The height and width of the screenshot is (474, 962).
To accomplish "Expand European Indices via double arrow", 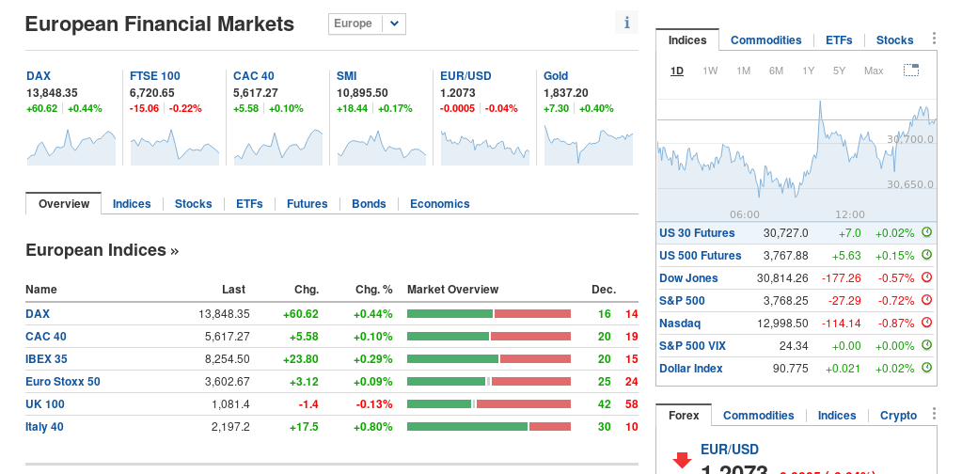I will click(174, 251).
